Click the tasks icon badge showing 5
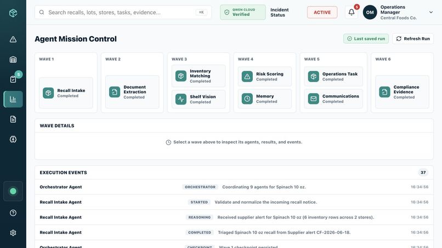This screenshot has width=442, height=248. 19,74
